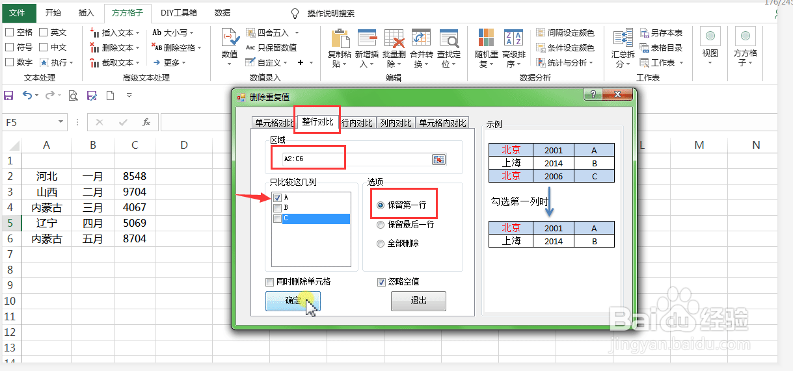The width and height of the screenshot is (793, 371).
Task: Click the 视图 icon in ribbon
Action: (710, 37)
